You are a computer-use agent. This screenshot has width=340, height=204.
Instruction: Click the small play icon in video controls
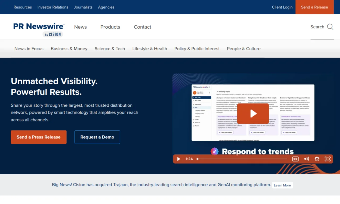tap(178, 159)
